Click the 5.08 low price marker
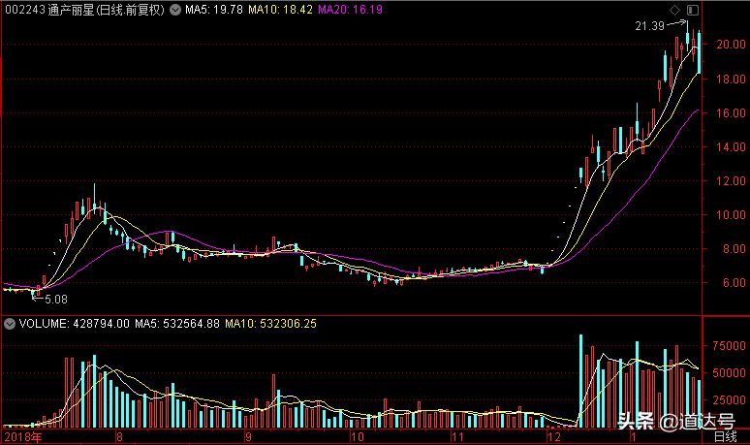The height and width of the screenshot is (445, 750). (x=56, y=300)
